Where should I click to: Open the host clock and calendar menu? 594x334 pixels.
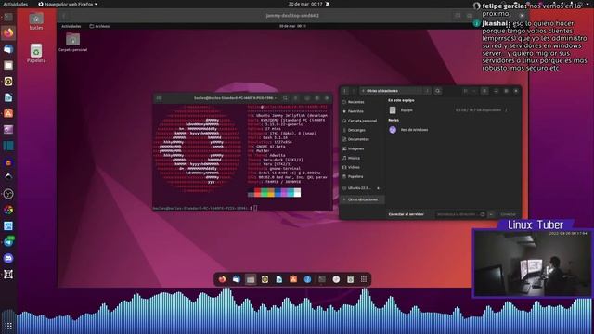[x=305, y=4]
